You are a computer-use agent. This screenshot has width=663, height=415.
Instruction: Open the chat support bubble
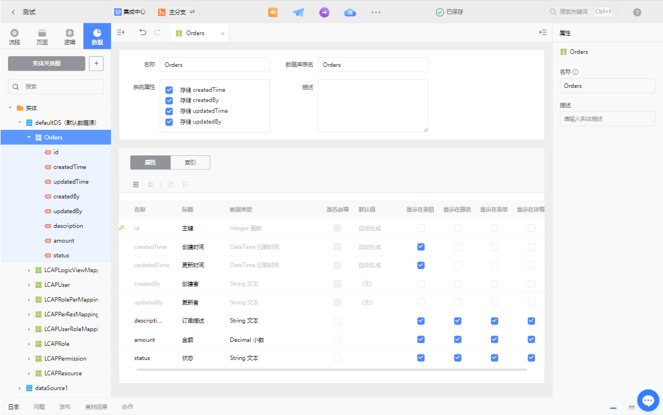(x=648, y=400)
